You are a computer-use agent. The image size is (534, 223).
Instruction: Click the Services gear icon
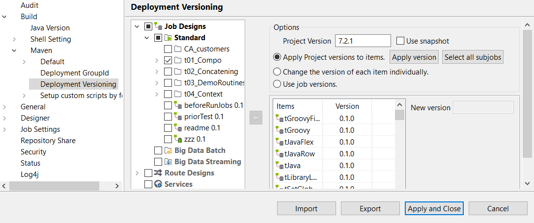coord(158,184)
